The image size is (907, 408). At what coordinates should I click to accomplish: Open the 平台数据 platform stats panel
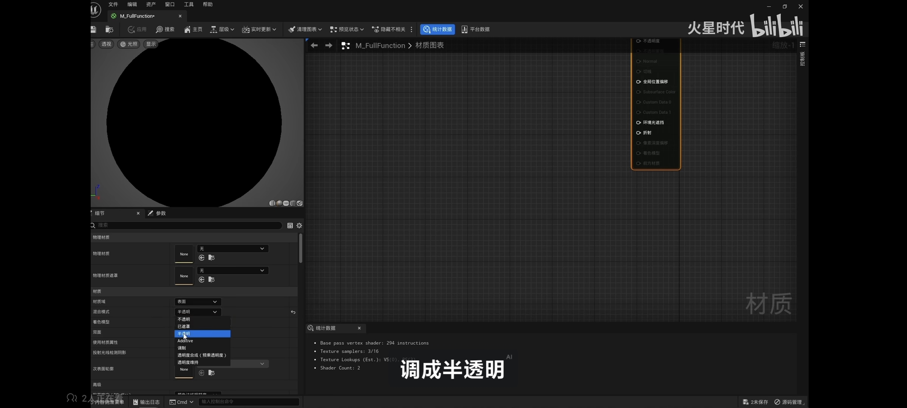click(x=475, y=29)
